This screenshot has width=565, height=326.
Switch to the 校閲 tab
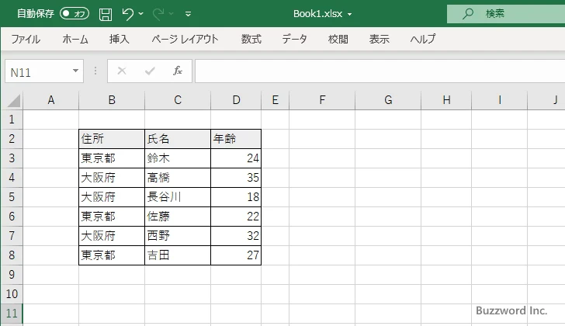pyautogui.click(x=338, y=39)
